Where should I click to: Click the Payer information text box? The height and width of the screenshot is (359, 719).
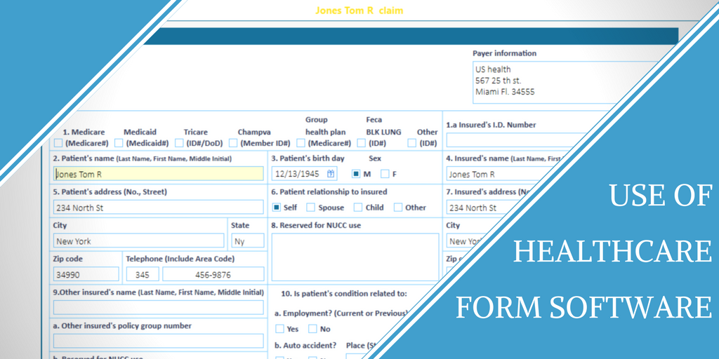click(565, 83)
